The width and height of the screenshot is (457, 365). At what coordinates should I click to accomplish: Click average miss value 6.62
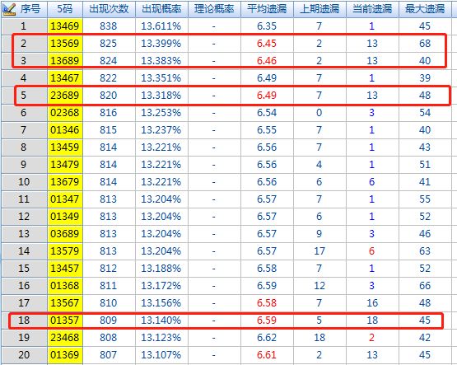(x=267, y=338)
